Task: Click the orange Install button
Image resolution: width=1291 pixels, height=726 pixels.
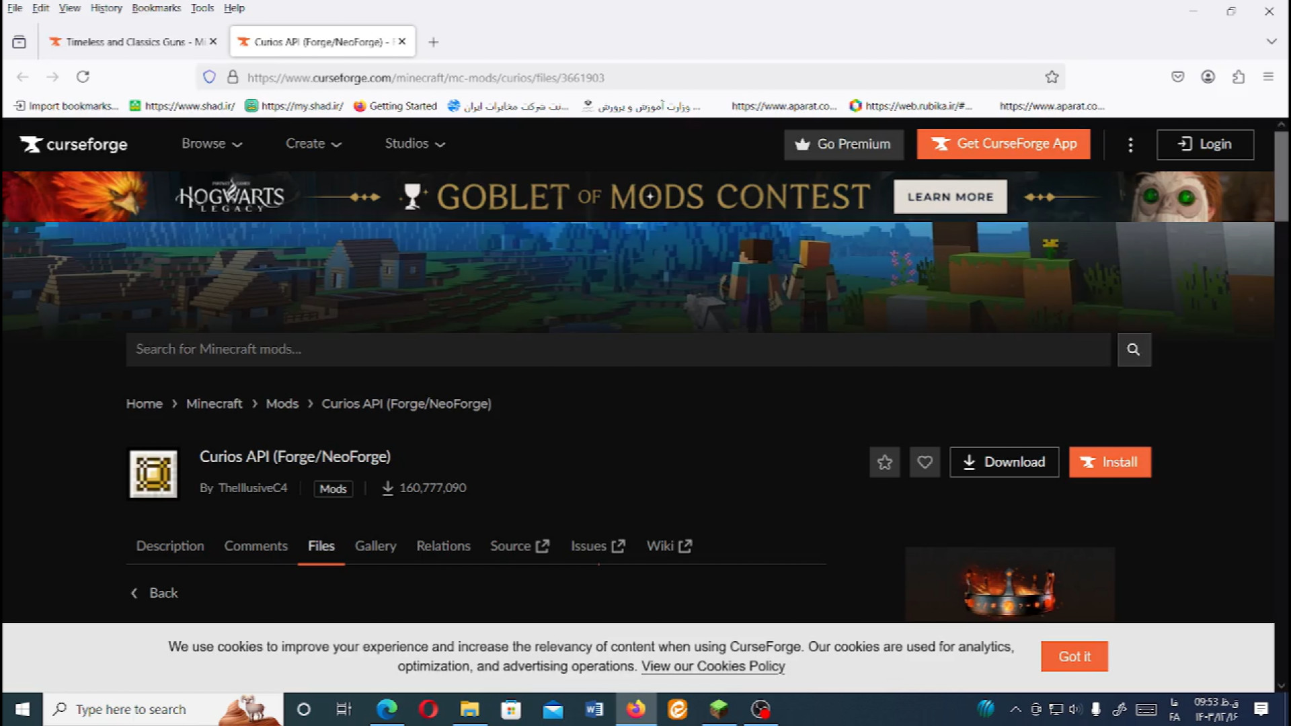Action: point(1110,462)
